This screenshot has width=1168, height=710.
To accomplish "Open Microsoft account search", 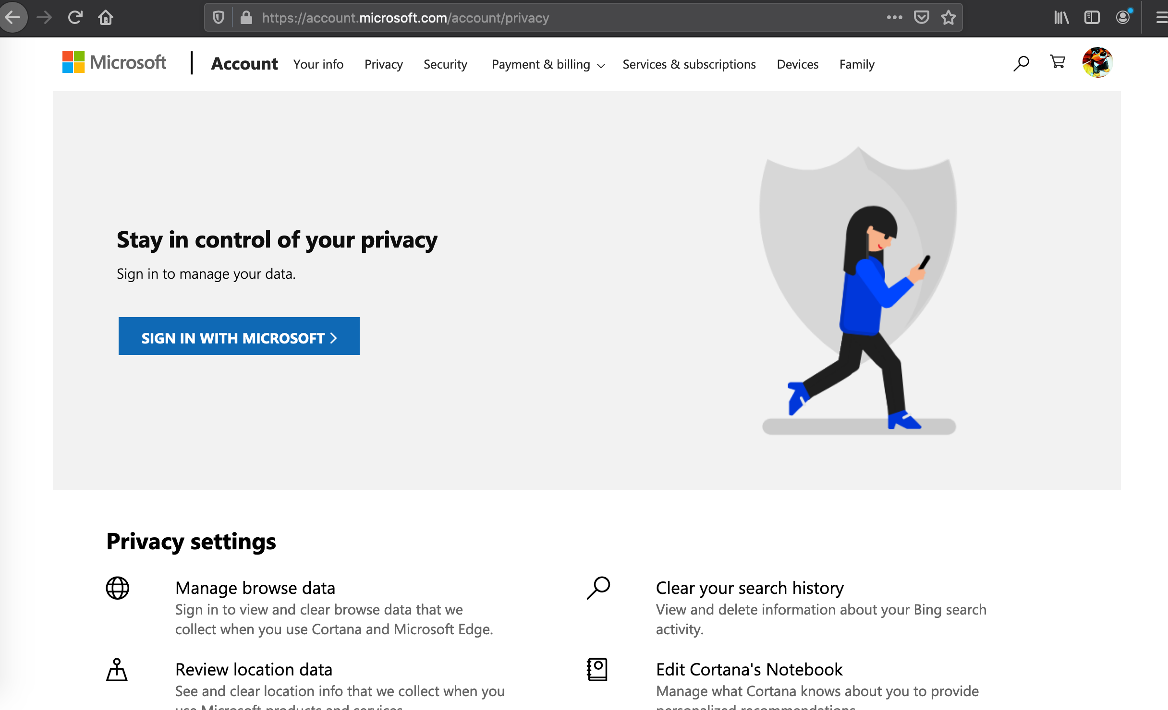I will [1021, 63].
